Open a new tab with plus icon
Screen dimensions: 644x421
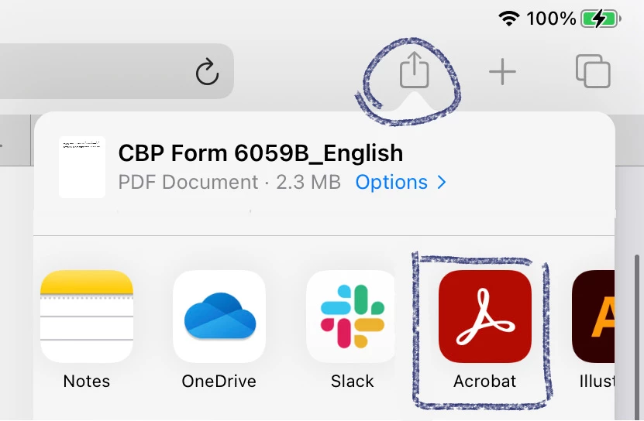(502, 72)
